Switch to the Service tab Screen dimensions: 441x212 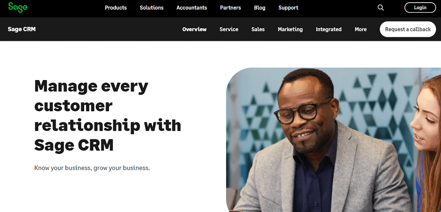point(229,29)
